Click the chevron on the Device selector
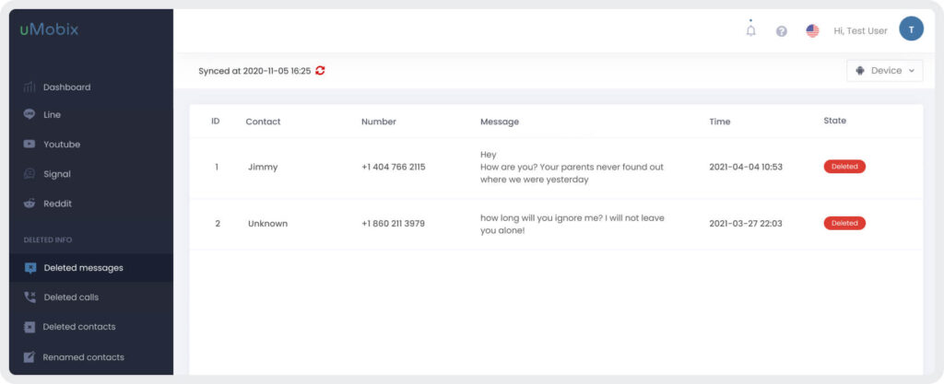Screen dimensions: 944x384 click(912, 71)
